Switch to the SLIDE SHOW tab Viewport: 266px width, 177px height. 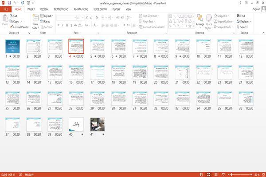[x=100, y=9]
